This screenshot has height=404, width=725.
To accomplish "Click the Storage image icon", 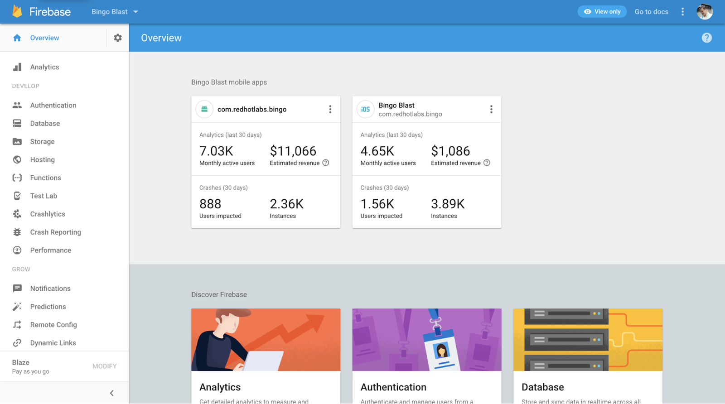I will (17, 141).
